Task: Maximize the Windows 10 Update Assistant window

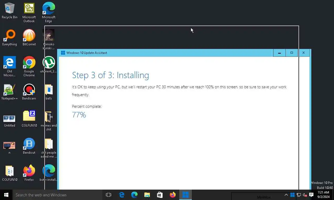Action: point(292,53)
